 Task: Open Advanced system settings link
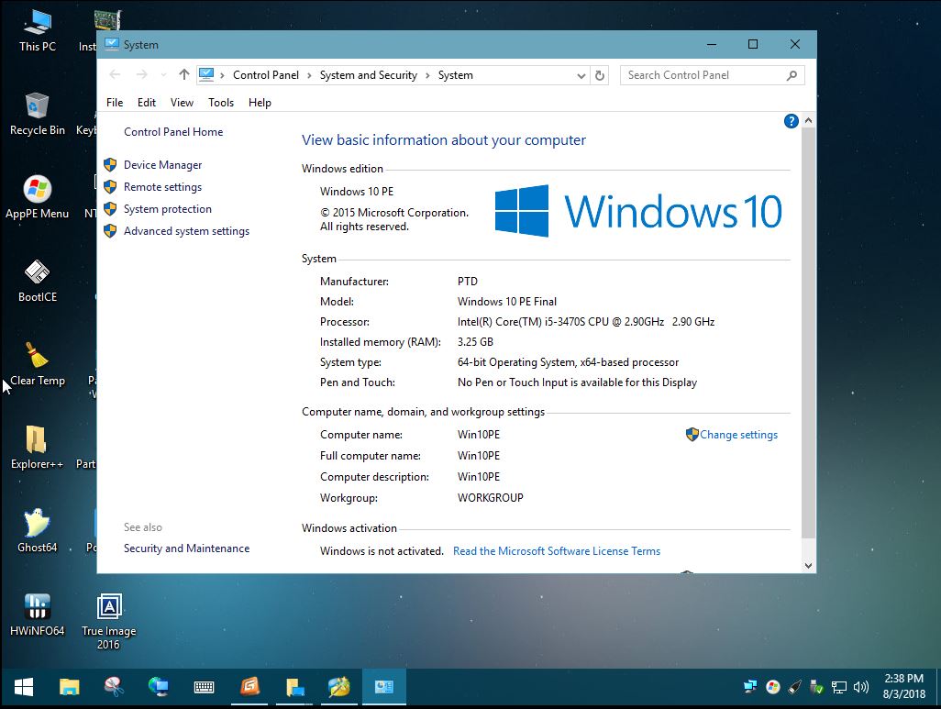[186, 231]
